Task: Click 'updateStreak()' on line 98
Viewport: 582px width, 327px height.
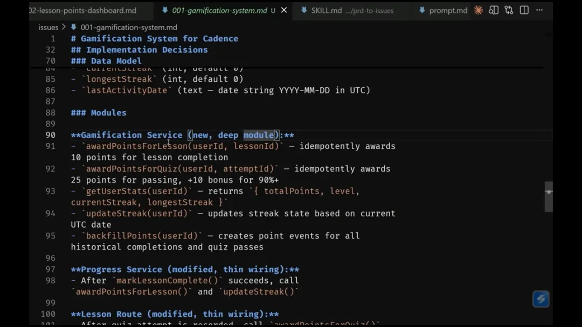Action: 258,292
